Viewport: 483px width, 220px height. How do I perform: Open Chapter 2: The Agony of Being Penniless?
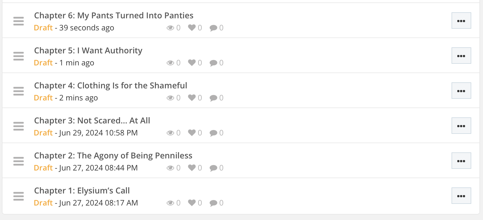113,156
